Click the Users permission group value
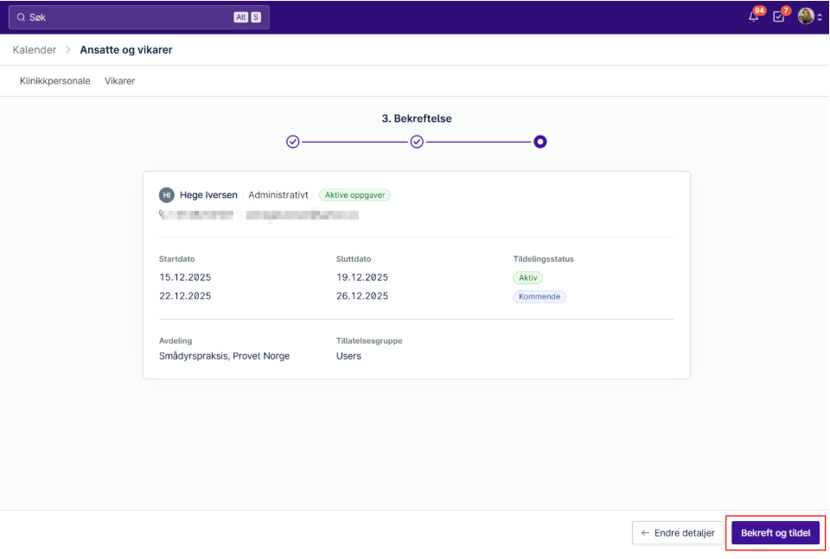 coord(348,356)
